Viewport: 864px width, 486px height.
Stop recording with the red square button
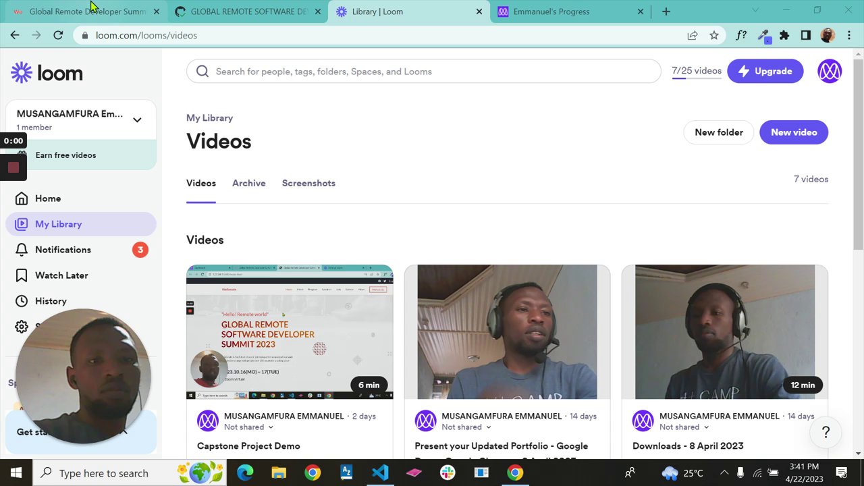tap(13, 167)
